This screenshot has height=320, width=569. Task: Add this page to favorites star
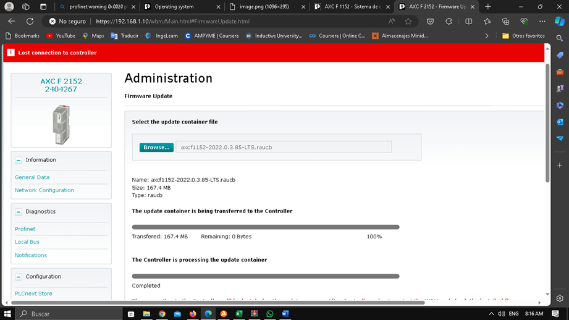(408, 22)
